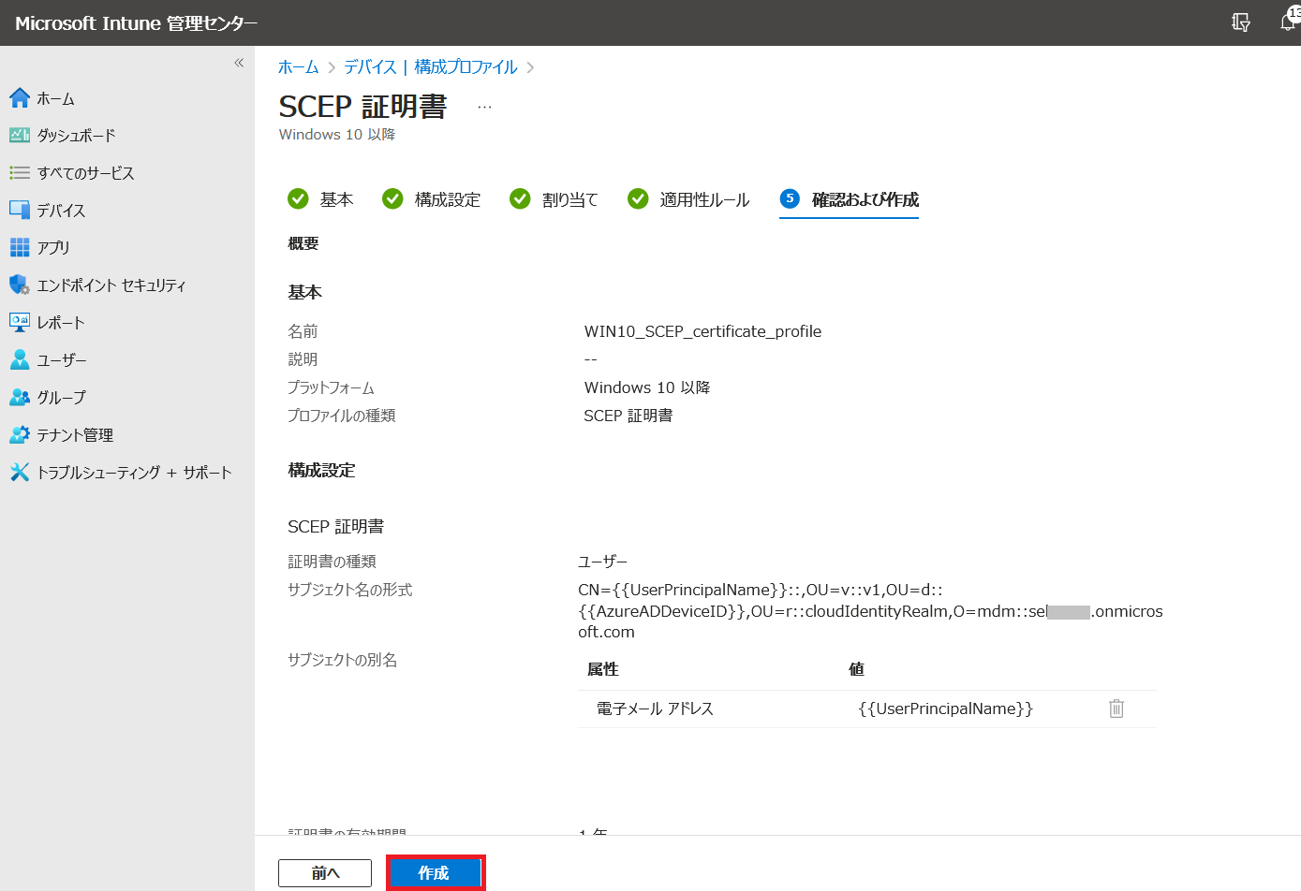Go to the 適用性ルール wizard step
This screenshot has width=1301, height=891.
tap(688, 199)
